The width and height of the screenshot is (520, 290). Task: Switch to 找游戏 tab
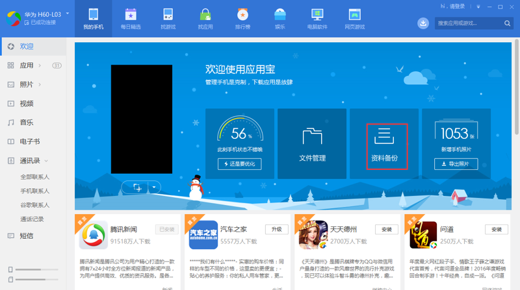(x=168, y=19)
